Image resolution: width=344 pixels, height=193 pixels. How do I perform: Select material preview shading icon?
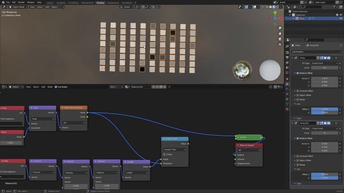[274, 7]
